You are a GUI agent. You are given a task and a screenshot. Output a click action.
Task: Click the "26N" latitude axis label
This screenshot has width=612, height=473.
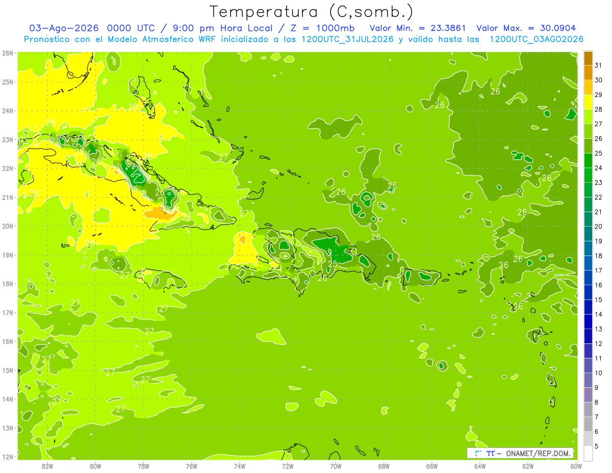(x=8, y=53)
